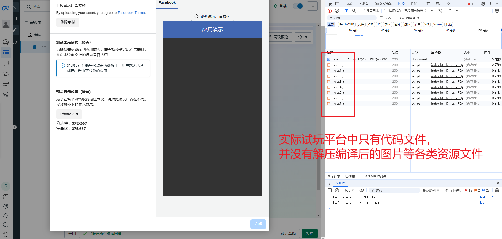Click the DevTools inspect element picker icon
The image size is (502, 239).
point(330,4)
